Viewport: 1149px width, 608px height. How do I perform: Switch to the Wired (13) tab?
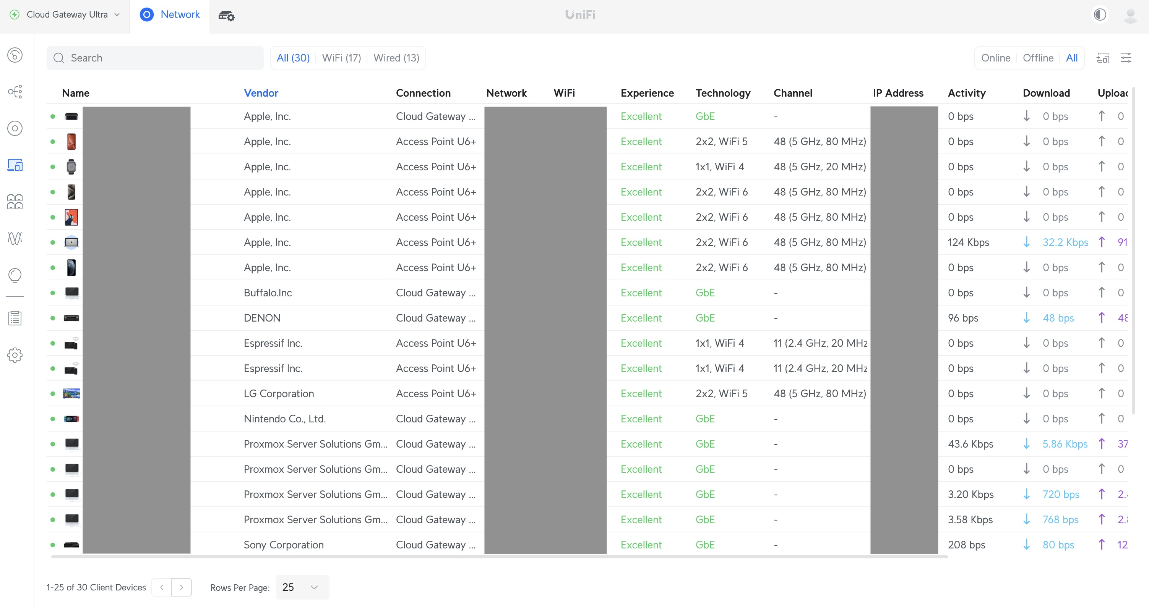(396, 57)
